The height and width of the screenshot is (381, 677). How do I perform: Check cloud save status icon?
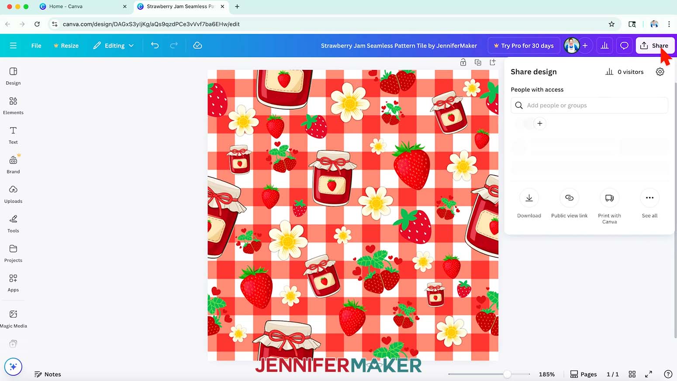click(197, 45)
